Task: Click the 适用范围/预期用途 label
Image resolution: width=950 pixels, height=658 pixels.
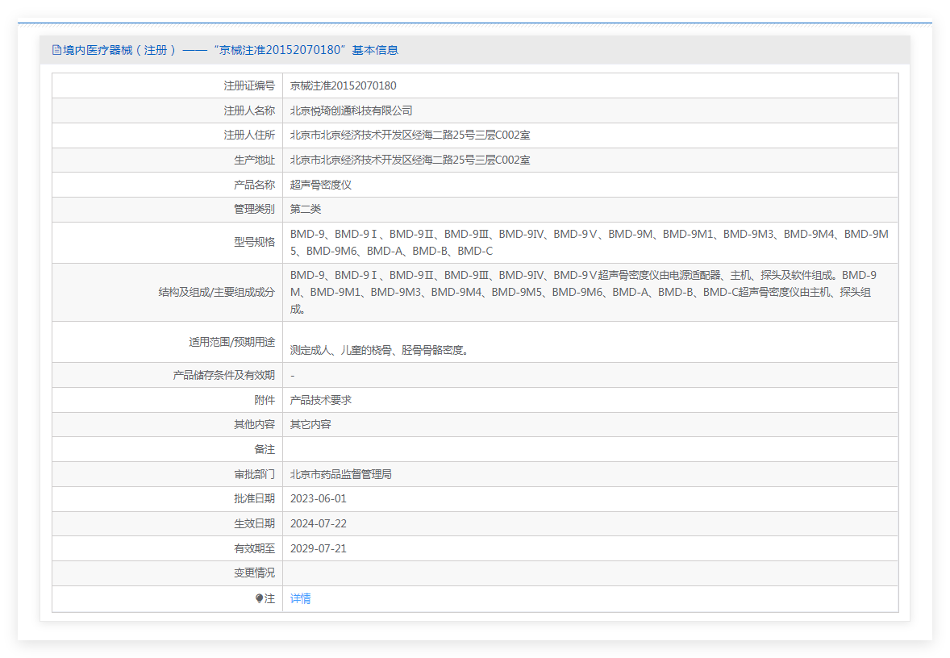Action: tap(231, 343)
